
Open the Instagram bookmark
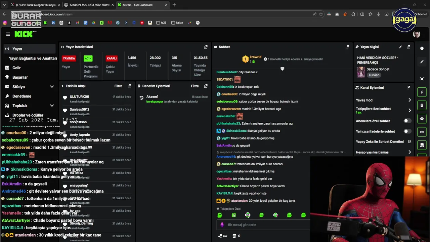pos(5,23)
